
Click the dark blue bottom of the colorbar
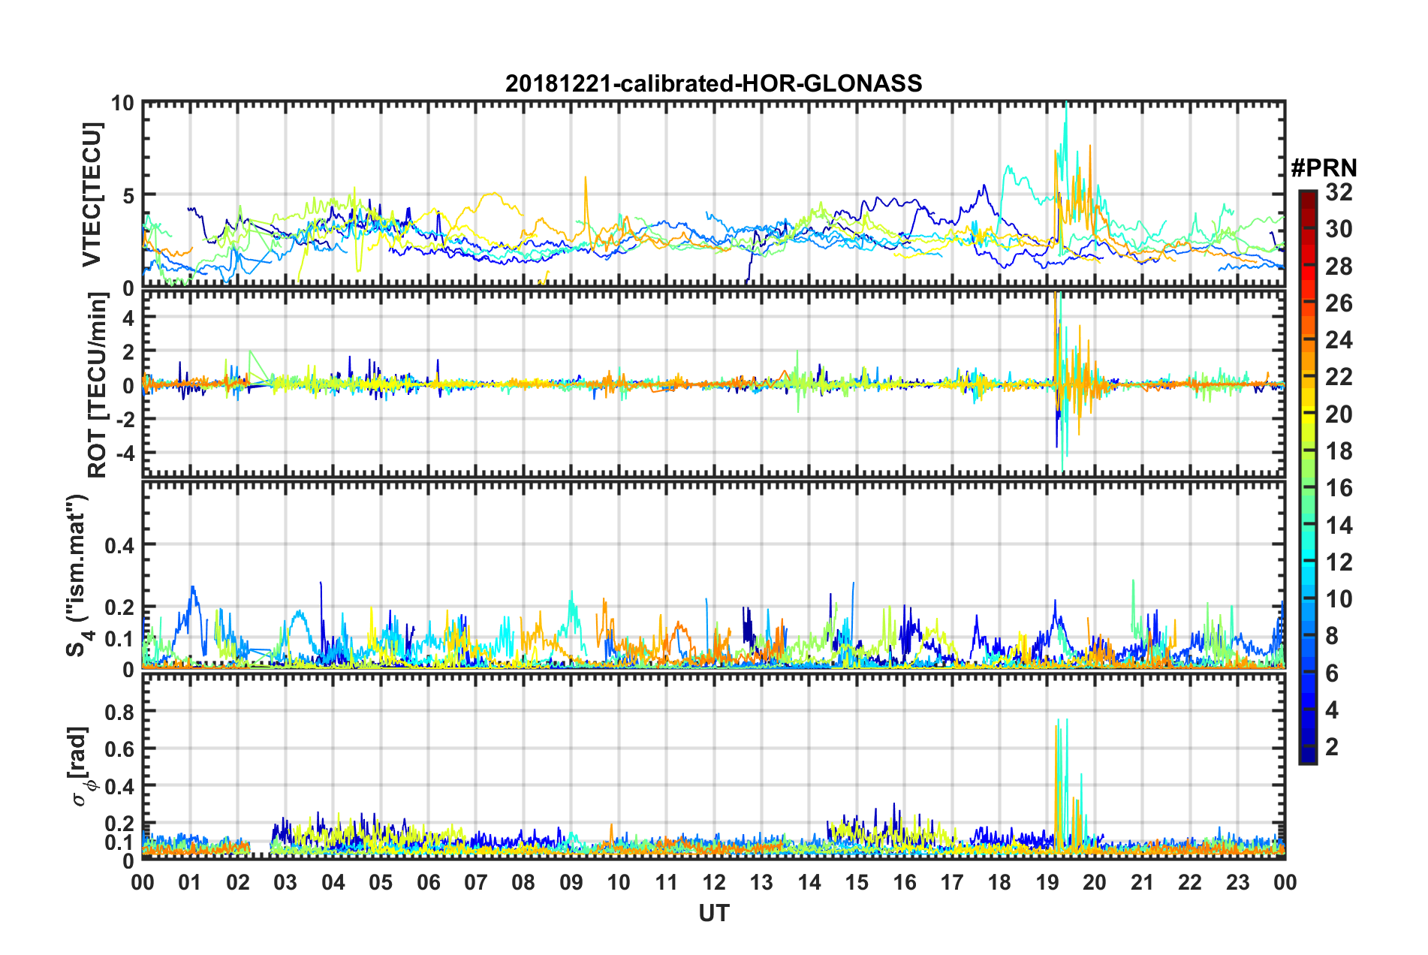pos(1307,759)
